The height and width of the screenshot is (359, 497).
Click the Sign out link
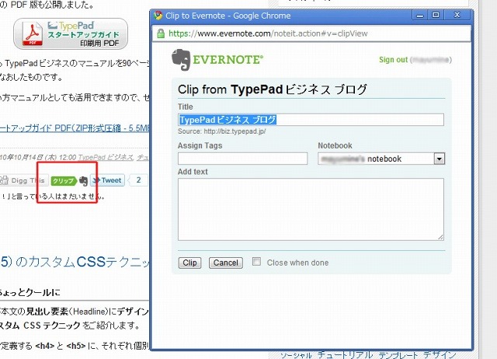393,60
